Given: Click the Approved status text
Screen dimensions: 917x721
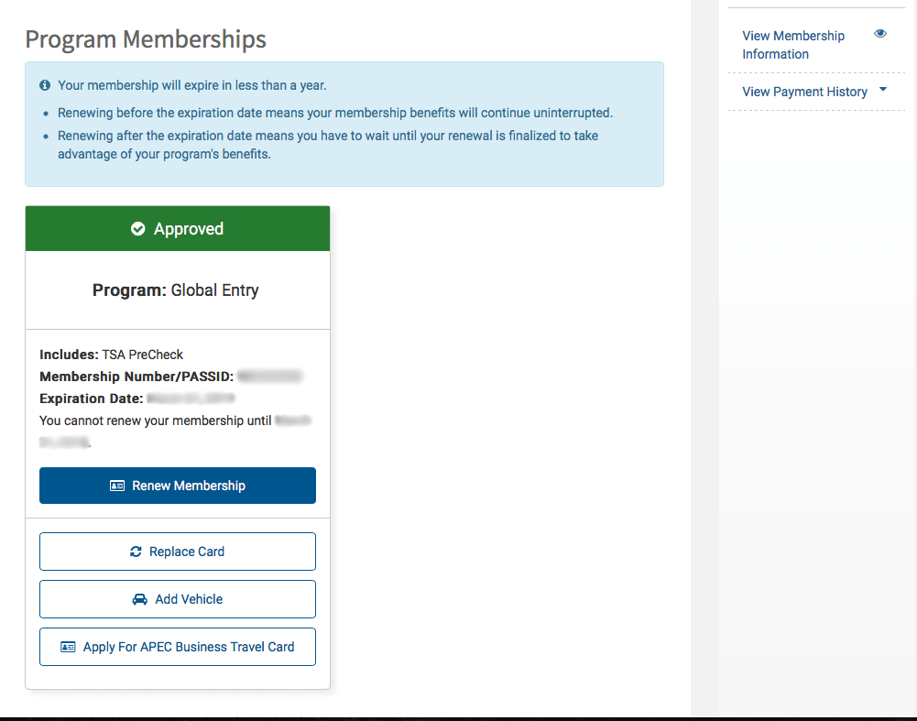Looking at the screenshot, I should coord(189,229).
